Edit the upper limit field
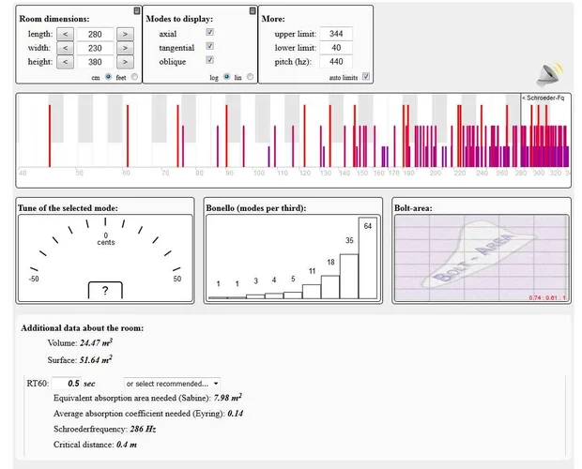Image resolution: width=582 pixels, height=469 pixels. 336,34
